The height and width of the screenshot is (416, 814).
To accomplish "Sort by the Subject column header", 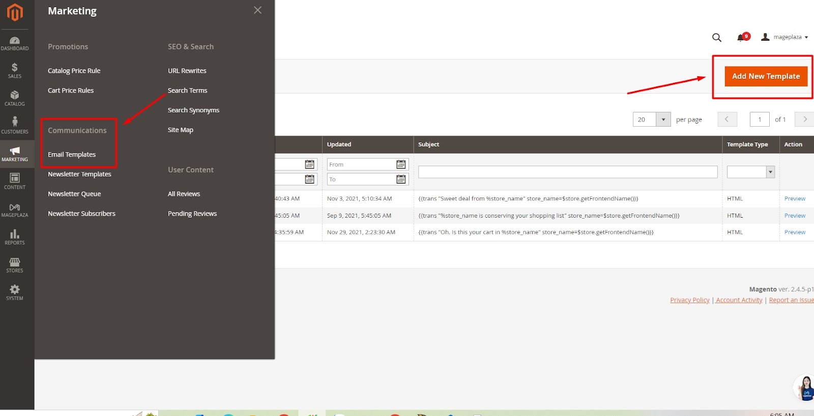I will pyautogui.click(x=568, y=144).
